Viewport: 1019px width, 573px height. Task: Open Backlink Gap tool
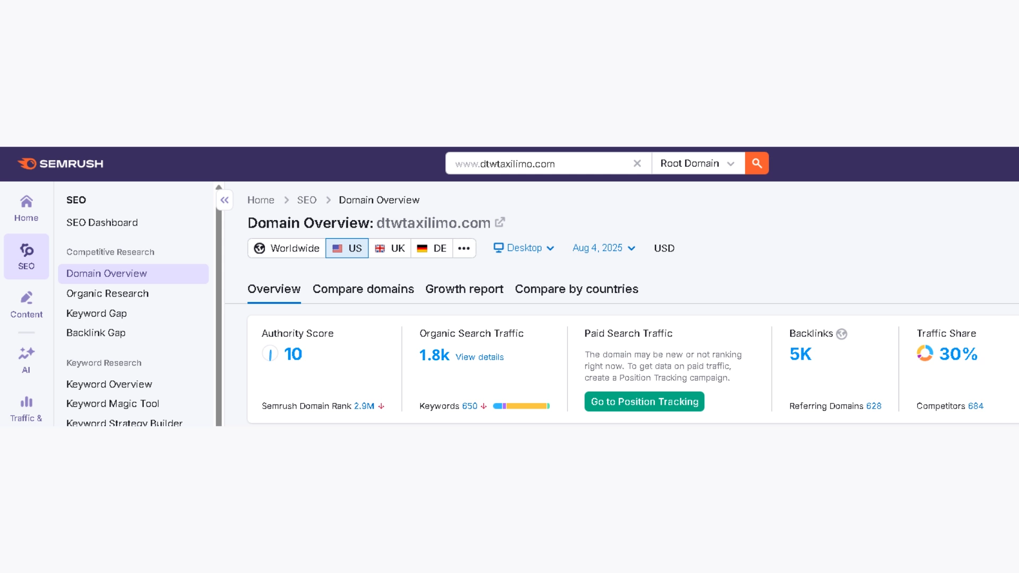tap(96, 333)
